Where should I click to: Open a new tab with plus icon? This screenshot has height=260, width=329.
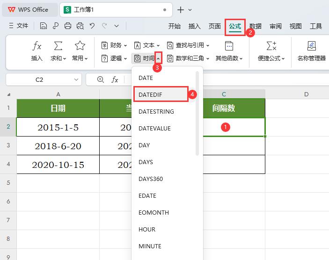point(181,10)
